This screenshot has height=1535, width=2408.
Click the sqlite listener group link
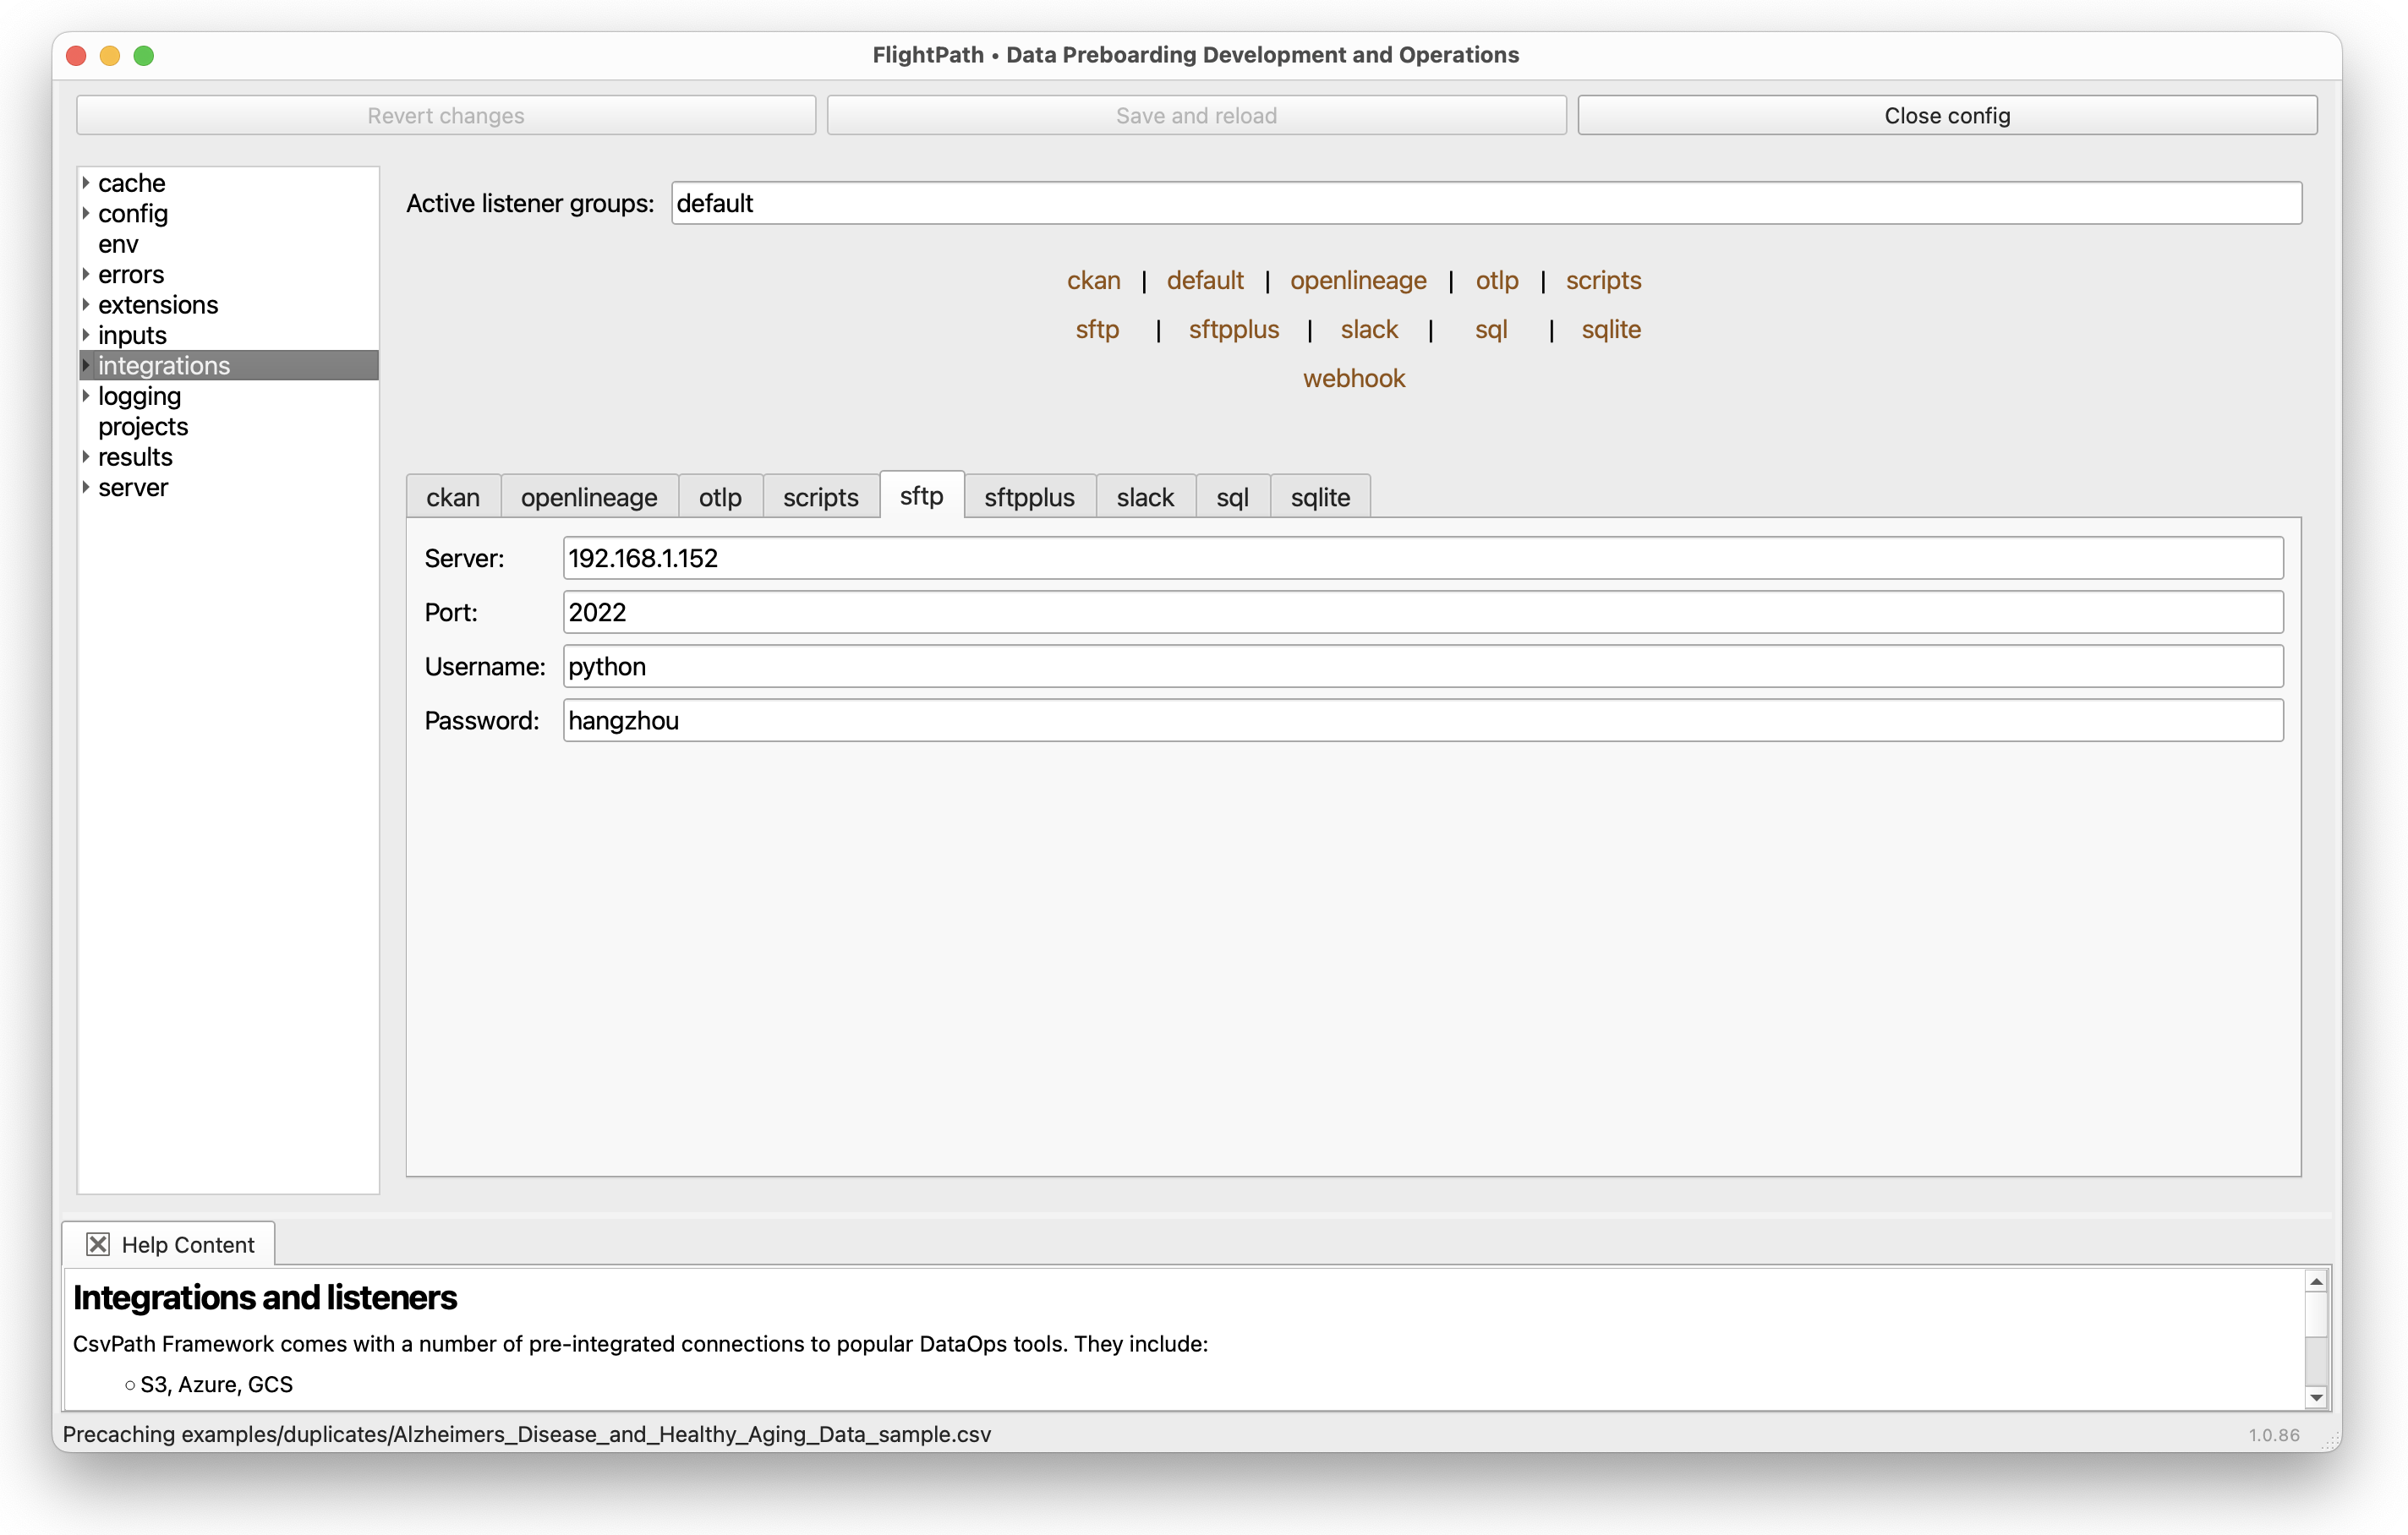tap(1610, 329)
